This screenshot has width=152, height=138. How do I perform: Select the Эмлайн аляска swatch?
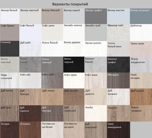coord(73,32)
